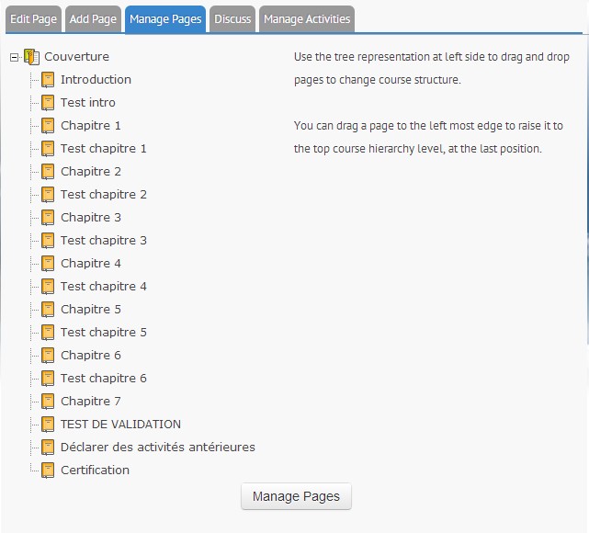Image resolution: width=589 pixels, height=533 pixels.
Task: Open the Add Page tab
Action: pos(93,19)
